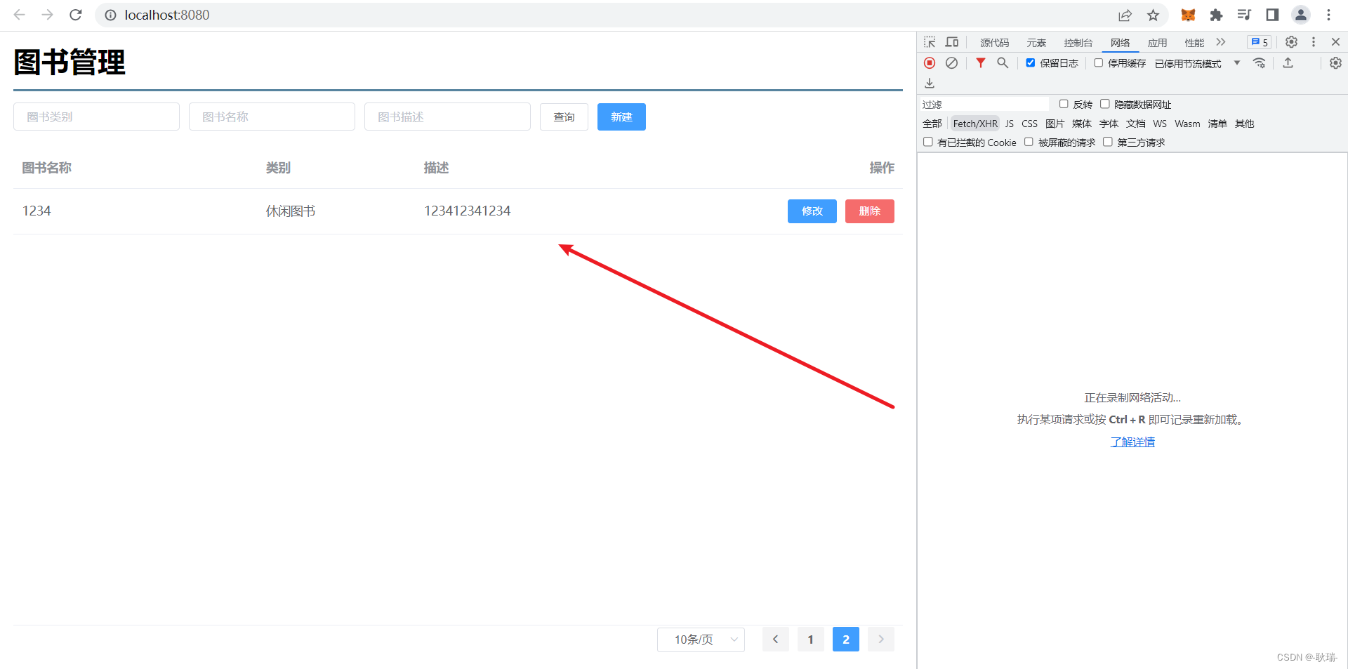Check the 隐藏数据网址 checkbox
Viewport: 1348px width, 669px height.
(x=1105, y=104)
